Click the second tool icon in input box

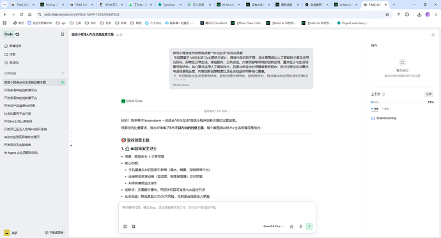[134, 227]
